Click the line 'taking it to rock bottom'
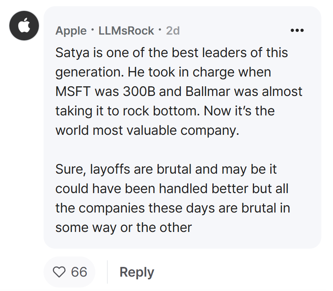333x291 pixels. pos(165,111)
